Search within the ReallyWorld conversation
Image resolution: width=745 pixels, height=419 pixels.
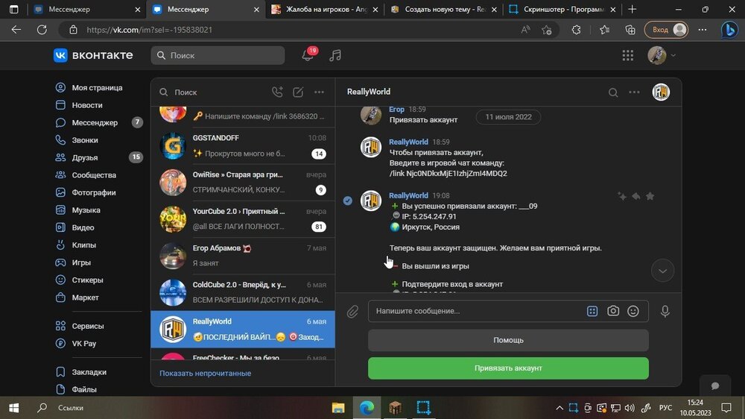point(613,92)
